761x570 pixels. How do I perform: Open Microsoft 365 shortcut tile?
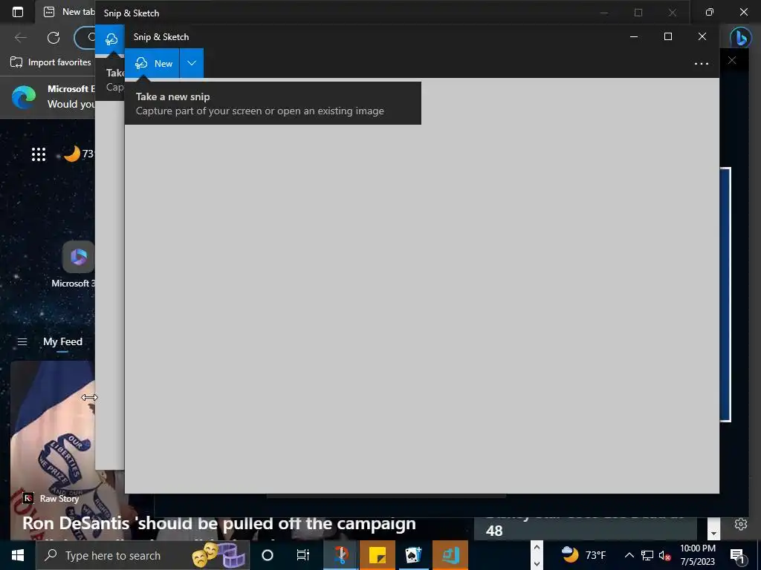click(78, 257)
